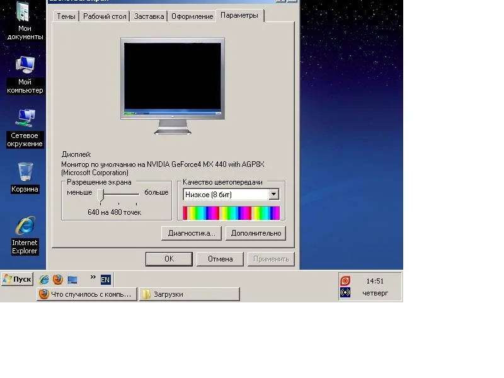Image resolution: width=504 pixels, height=378 pixels.
Task: Click the screen resolution slider handle
Action: tap(101, 195)
